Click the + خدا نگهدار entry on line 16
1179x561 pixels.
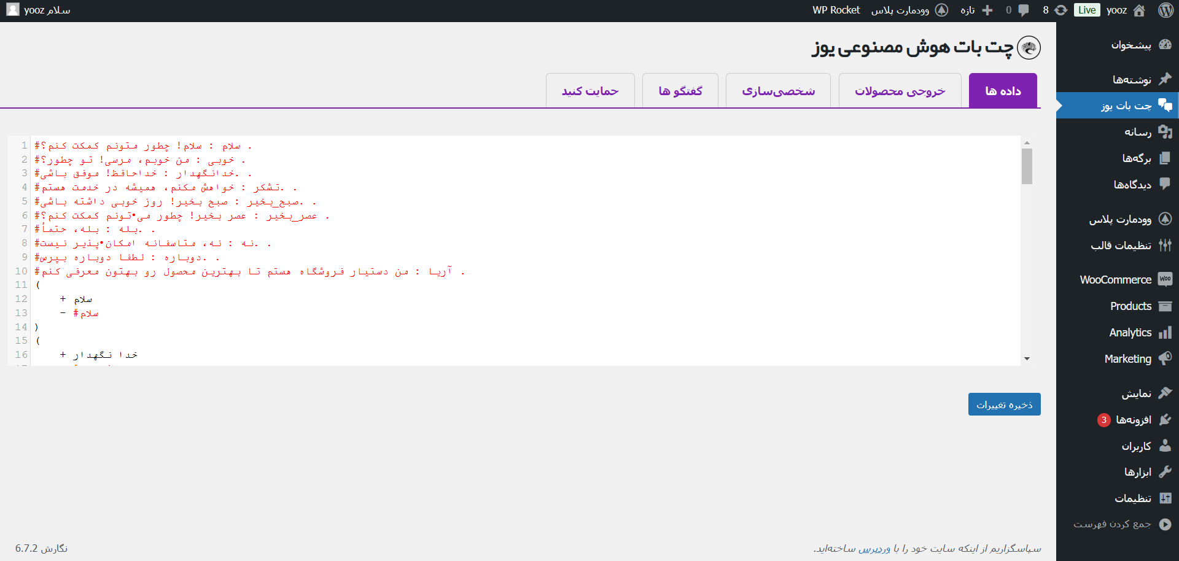(99, 355)
